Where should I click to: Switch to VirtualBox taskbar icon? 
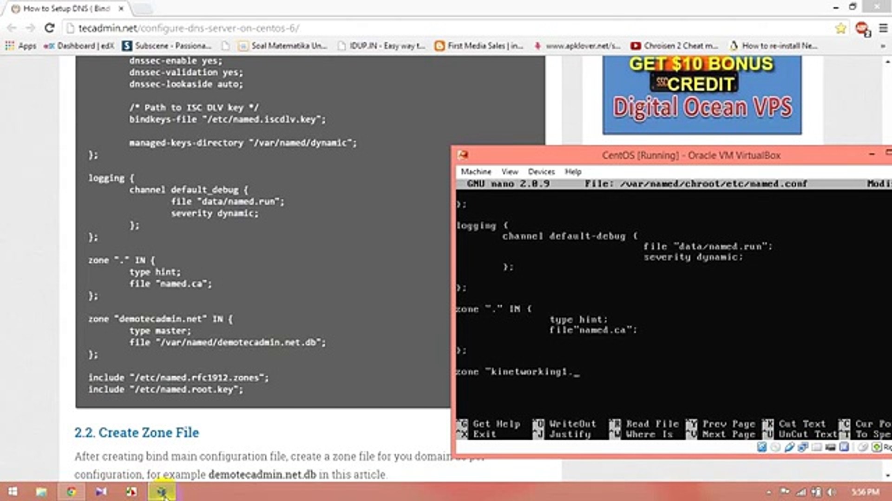point(162,492)
